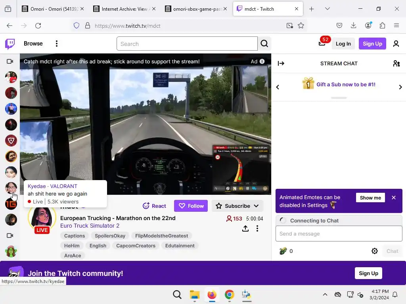Image resolution: width=406 pixels, height=304 pixels.
Task: Click the React button
Action: point(154,206)
